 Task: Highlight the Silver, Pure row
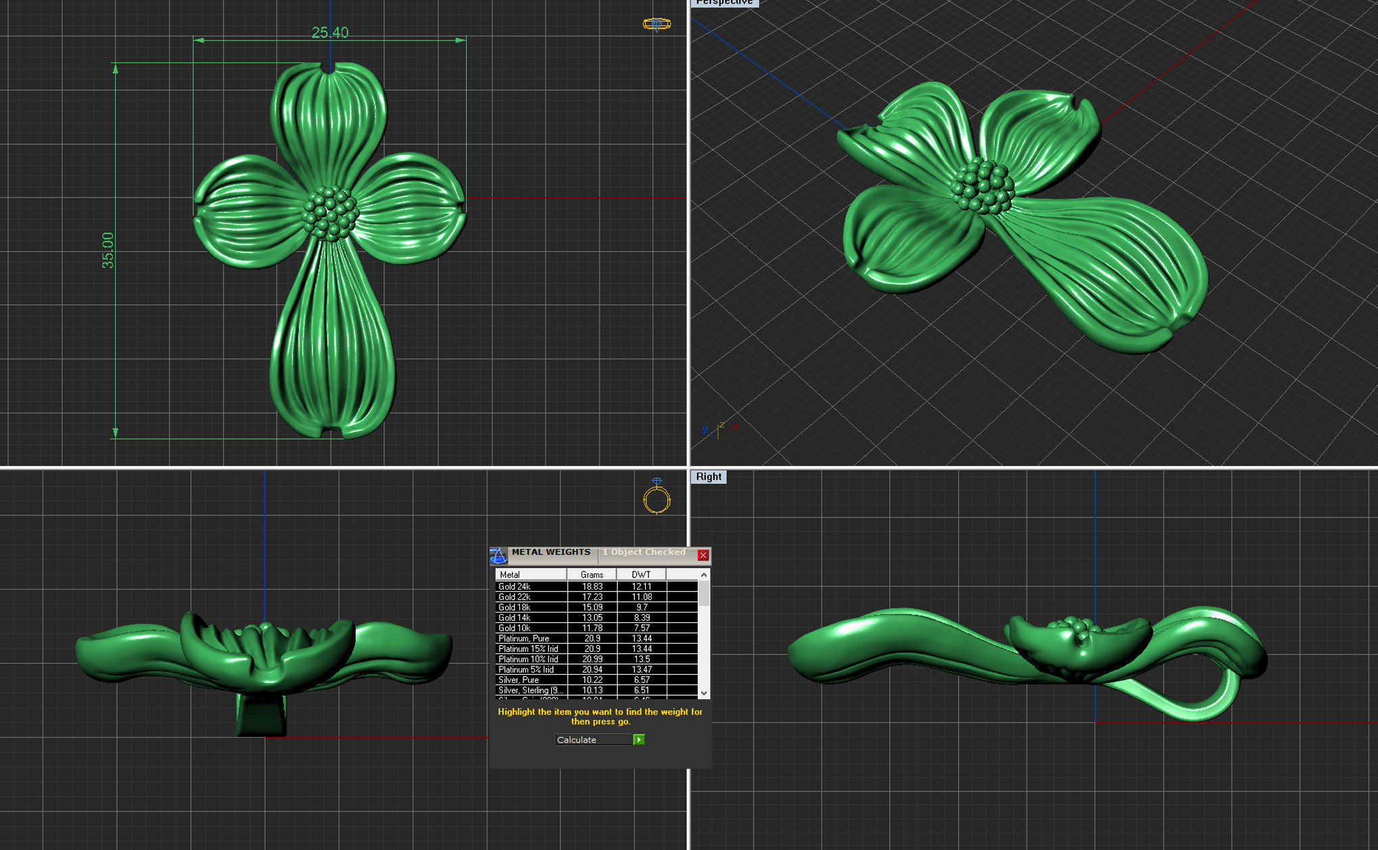pos(596,680)
